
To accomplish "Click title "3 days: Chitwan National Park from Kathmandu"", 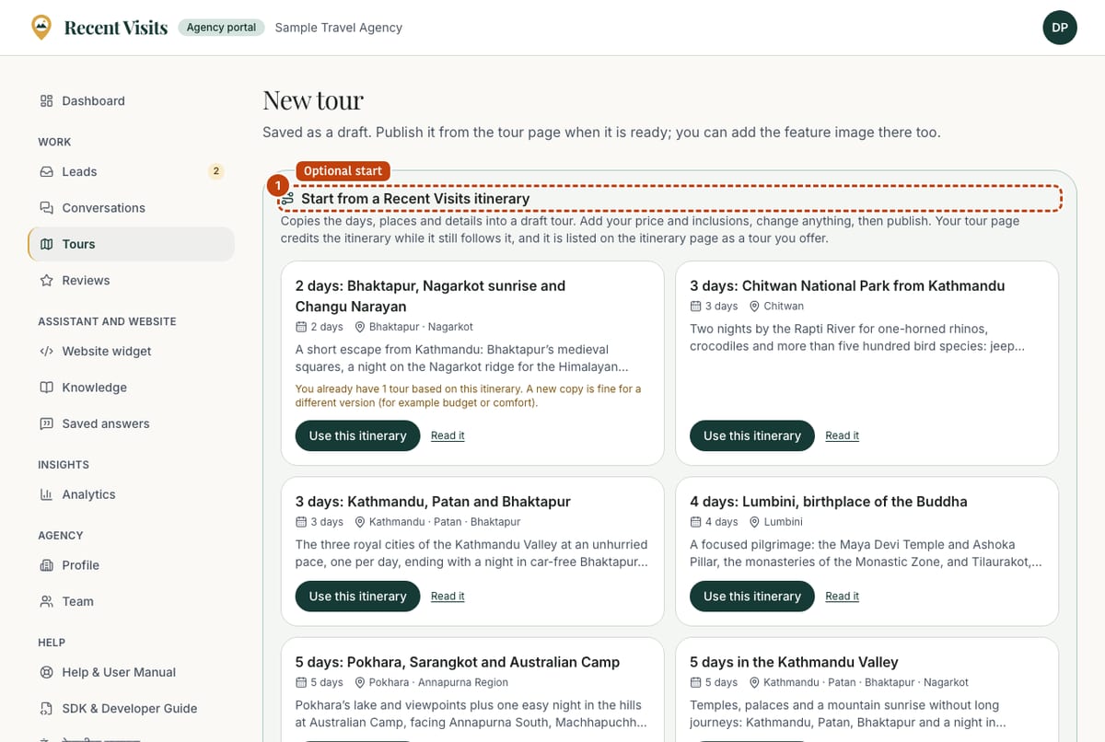I will pyautogui.click(x=847, y=285).
